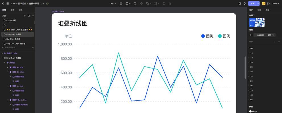
Task: Select the 堆叠, 右, false layer
Action: point(18,72)
